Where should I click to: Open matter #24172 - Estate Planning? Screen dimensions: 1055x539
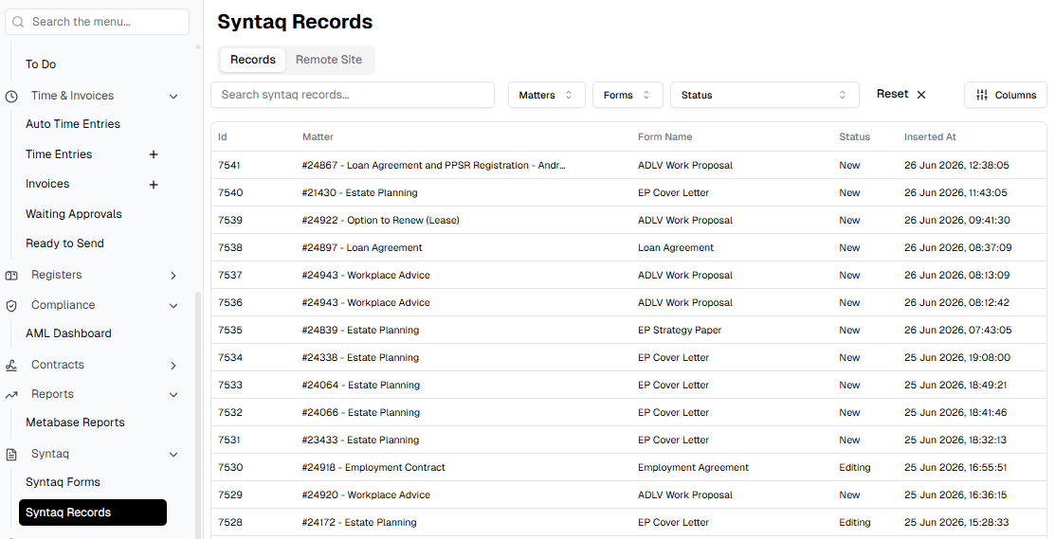pyautogui.click(x=359, y=523)
